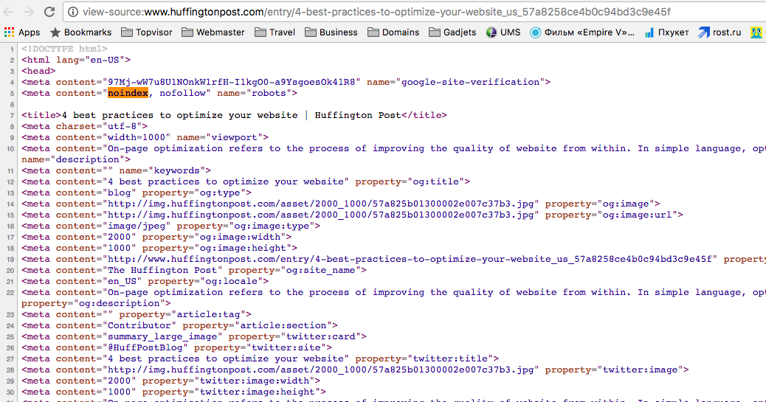Click the name="keywords" attribute
Image resolution: width=766 pixels, height=402 pixels.
pos(162,170)
